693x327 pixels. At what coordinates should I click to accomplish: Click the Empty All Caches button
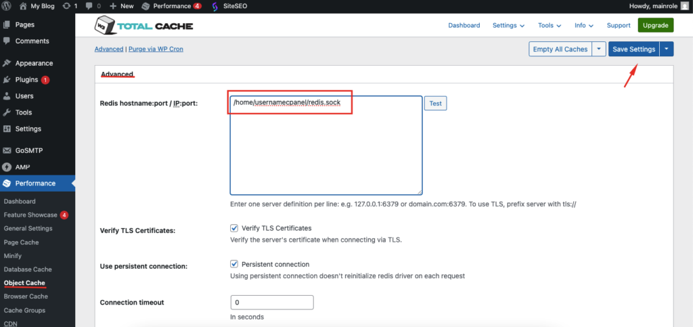(560, 49)
